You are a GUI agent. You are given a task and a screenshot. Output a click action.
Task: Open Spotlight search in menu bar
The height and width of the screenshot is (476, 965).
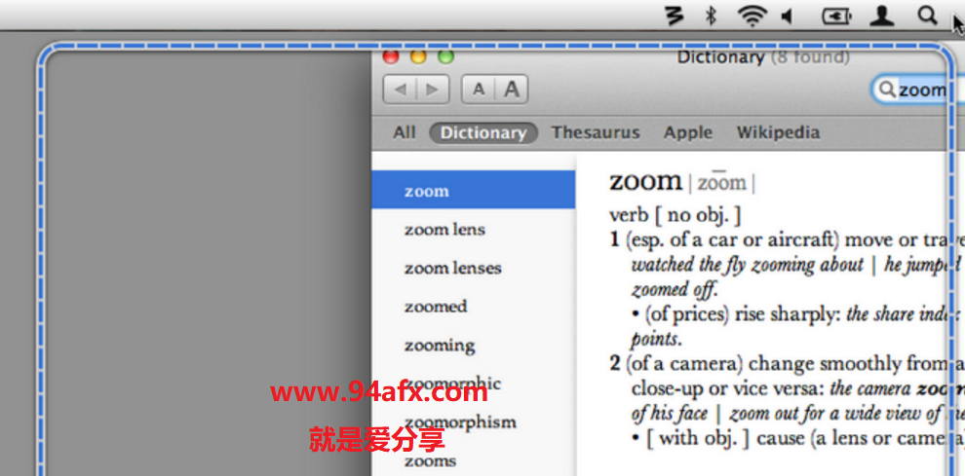pyautogui.click(x=927, y=16)
